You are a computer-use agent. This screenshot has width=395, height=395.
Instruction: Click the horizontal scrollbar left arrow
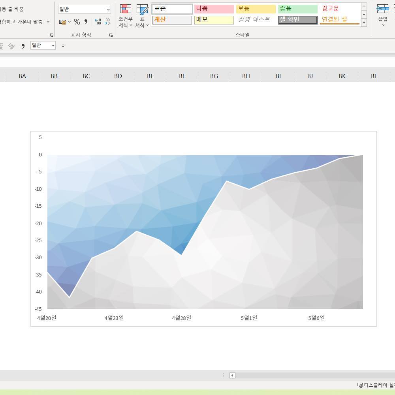coord(232,376)
